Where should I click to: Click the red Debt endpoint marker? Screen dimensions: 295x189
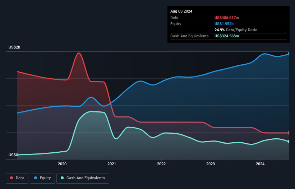click(x=289, y=133)
